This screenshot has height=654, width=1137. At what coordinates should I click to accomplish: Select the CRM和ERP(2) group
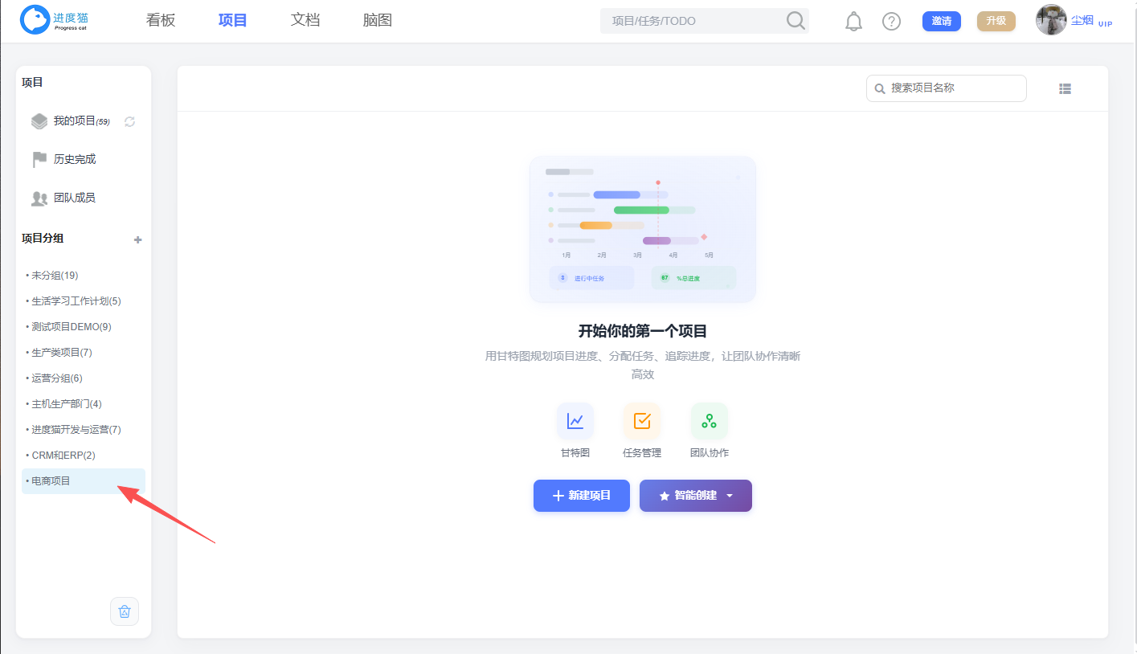pyautogui.click(x=84, y=456)
